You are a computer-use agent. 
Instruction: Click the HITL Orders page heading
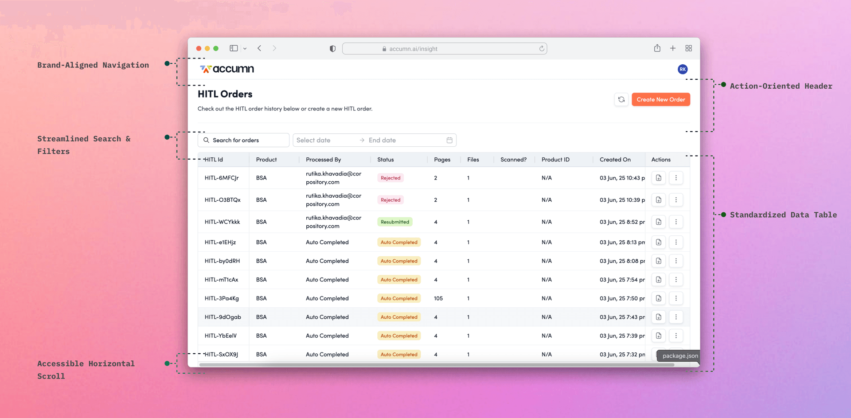225,94
